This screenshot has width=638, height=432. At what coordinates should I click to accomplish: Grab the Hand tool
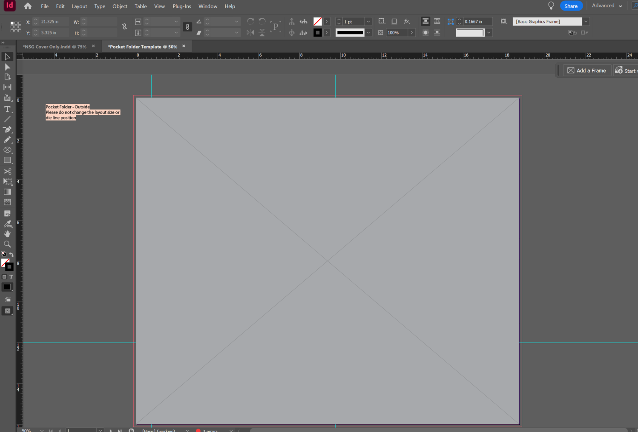coord(7,233)
